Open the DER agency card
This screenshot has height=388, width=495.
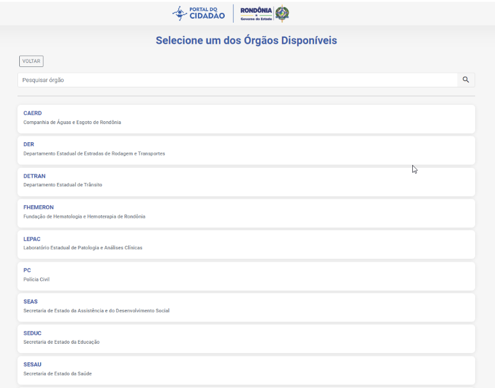click(246, 150)
